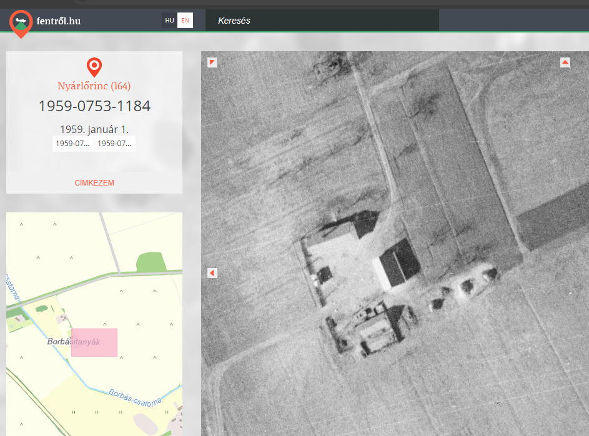Navigate to the top-left neighbouring aerial photo
Screen dimensions: 589x436
212,62
